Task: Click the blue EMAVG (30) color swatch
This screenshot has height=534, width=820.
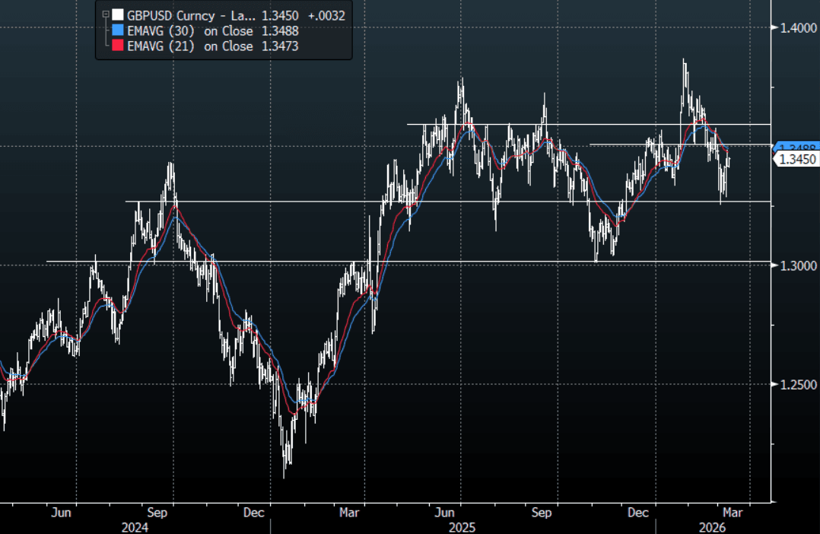Action: coord(118,31)
